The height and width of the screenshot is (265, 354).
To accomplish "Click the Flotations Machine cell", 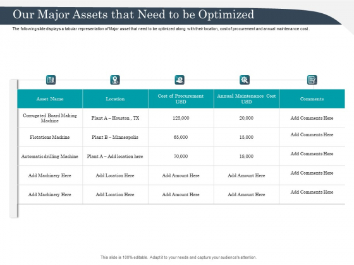I will (50, 137).
